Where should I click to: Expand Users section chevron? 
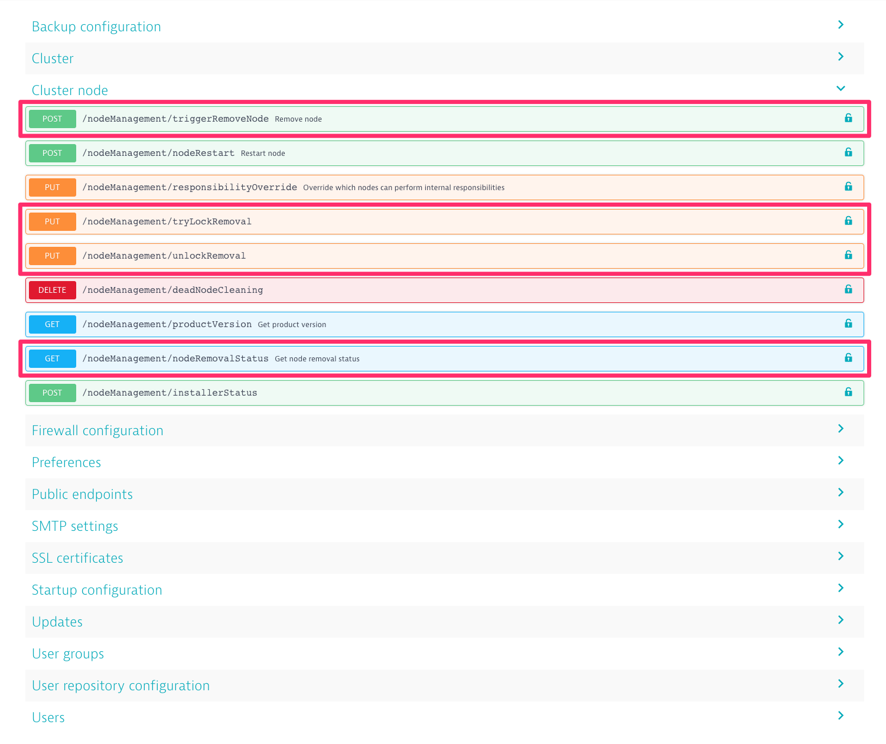click(841, 716)
